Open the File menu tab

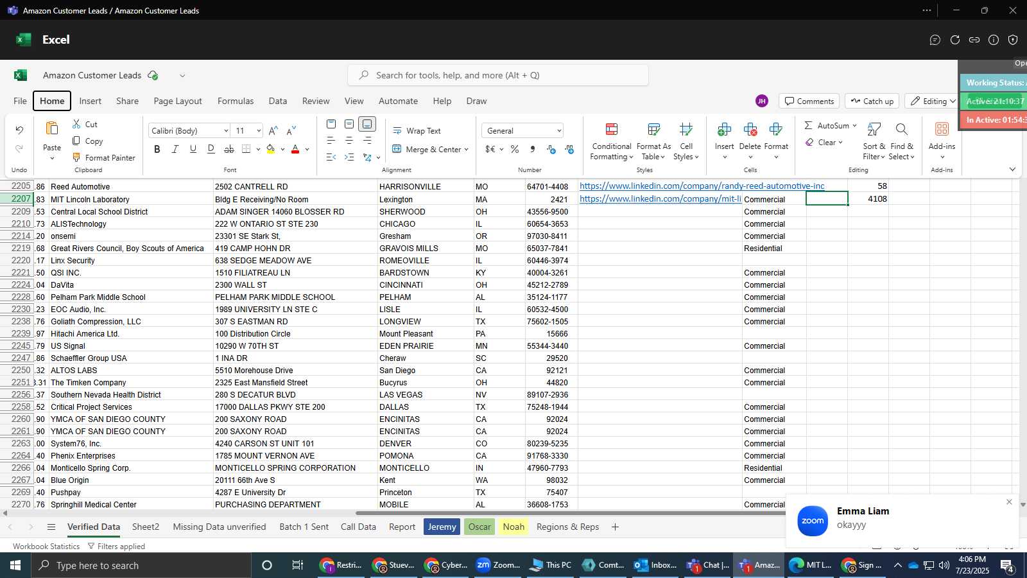tap(21, 101)
